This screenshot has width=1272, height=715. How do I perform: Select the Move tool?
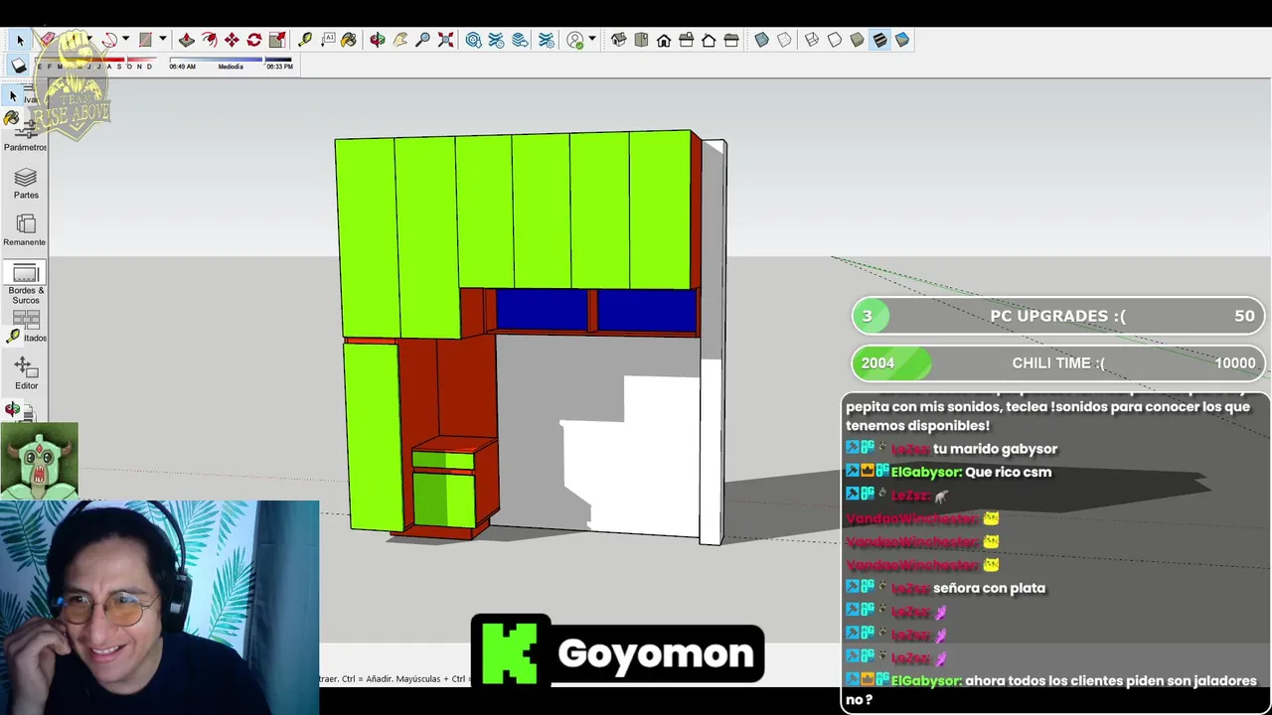[232, 40]
